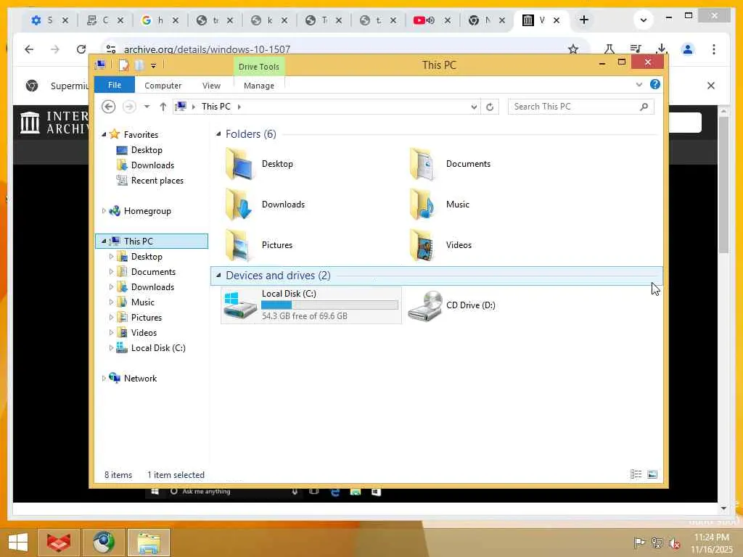The width and height of the screenshot is (743, 557).
Task: Open Chrome tab search dropdown
Action: (643, 20)
